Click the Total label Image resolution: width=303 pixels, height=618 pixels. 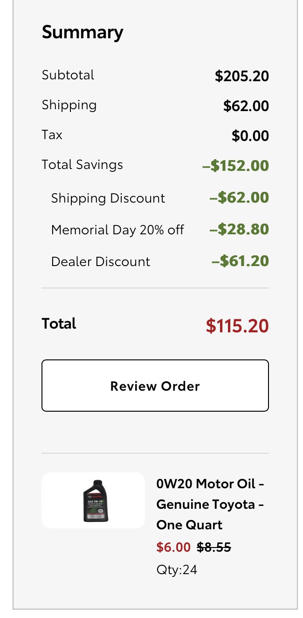(x=59, y=323)
